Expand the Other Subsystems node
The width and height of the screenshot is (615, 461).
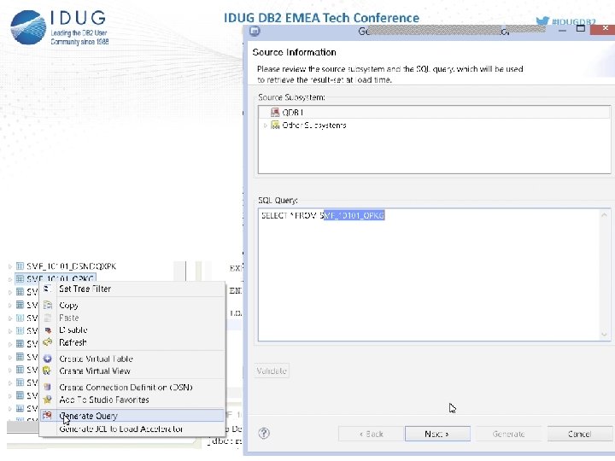[266, 125]
